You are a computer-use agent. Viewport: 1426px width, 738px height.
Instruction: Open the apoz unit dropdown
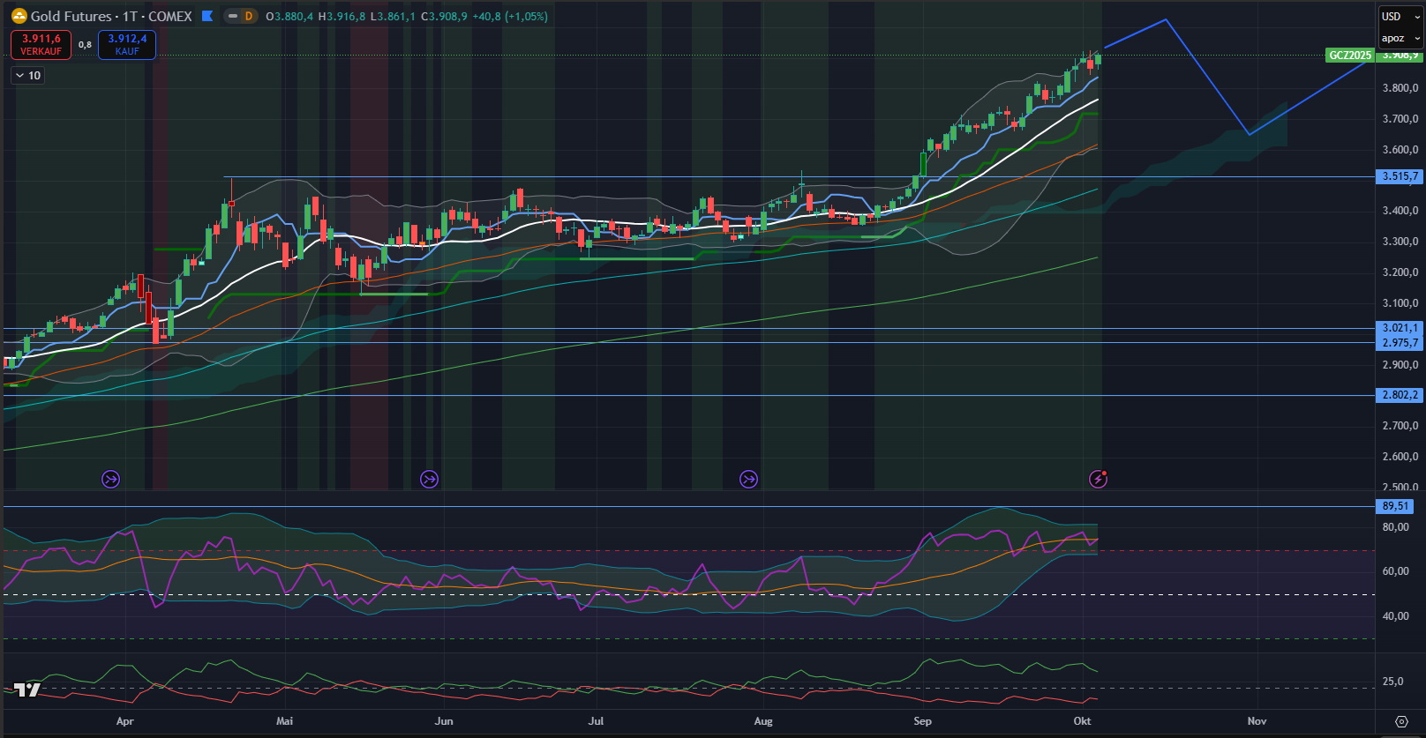(x=1400, y=38)
